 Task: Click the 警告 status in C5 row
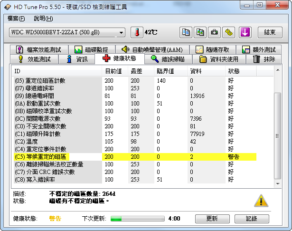click(x=234, y=157)
